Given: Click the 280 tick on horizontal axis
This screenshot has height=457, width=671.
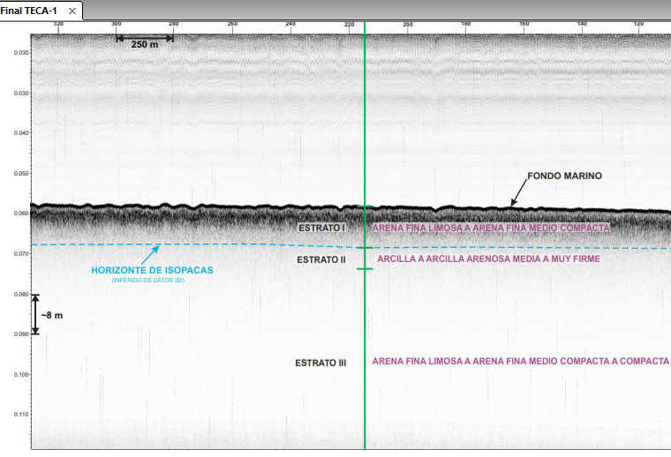Looking at the screenshot, I should click(x=174, y=24).
